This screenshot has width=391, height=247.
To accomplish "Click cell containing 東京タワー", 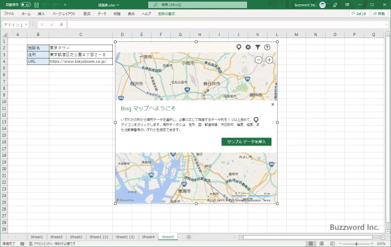I will [81, 48].
